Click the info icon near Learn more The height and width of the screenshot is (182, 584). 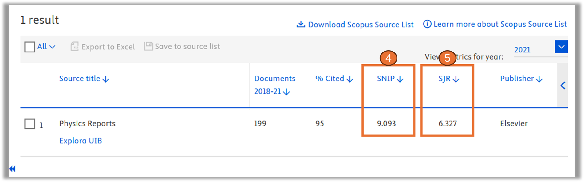tap(427, 24)
